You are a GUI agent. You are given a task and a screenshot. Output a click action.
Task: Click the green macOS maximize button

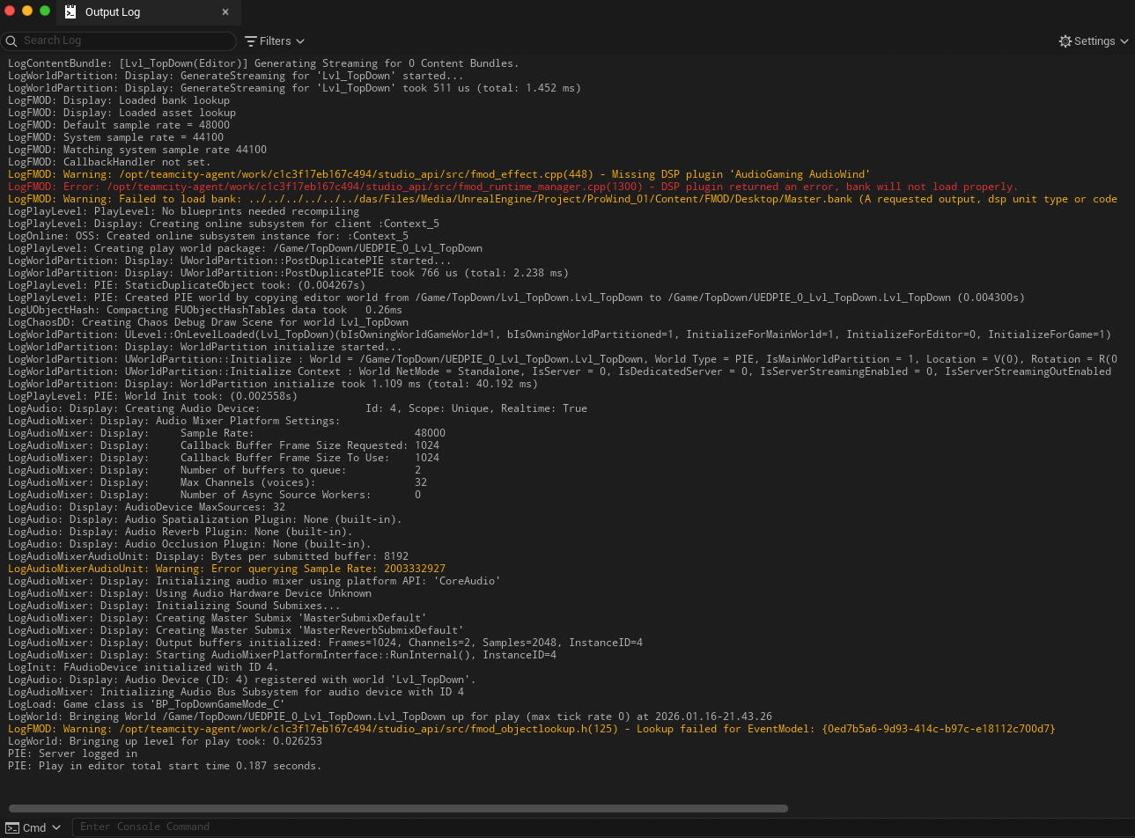45,11
